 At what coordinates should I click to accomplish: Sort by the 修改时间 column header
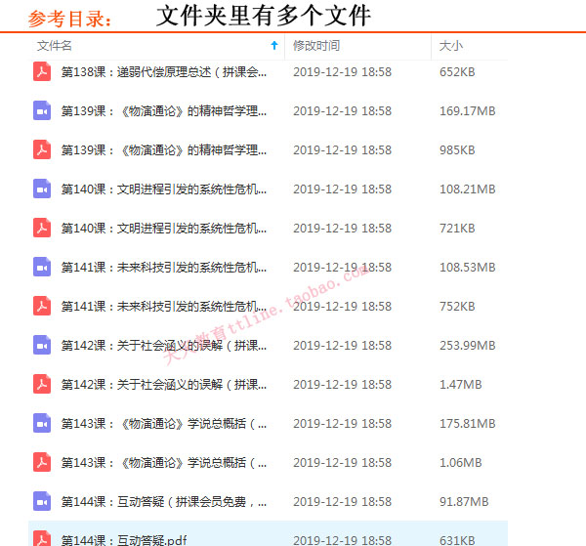316,46
